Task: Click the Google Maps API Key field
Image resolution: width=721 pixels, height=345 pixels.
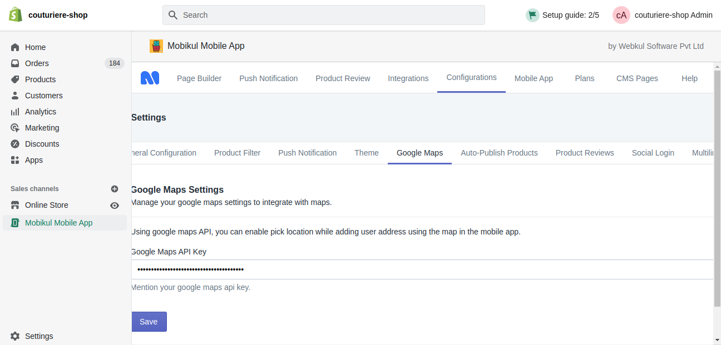Action: [x=422, y=269]
